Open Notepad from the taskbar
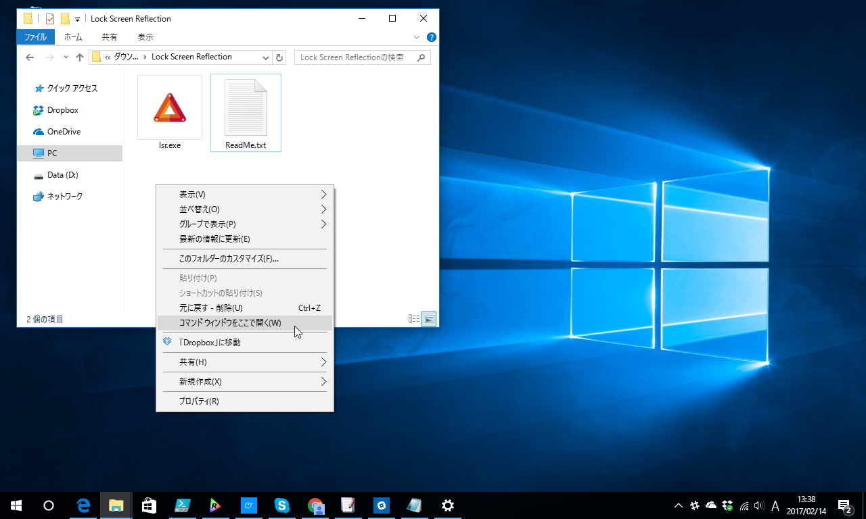Image resolution: width=866 pixels, height=519 pixels. pos(415,505)
